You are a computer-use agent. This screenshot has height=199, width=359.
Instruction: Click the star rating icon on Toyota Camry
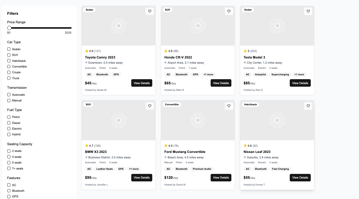click(87, 51)
